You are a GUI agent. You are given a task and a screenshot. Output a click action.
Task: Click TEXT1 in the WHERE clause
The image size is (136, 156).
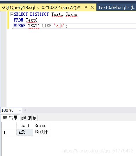[34, 26]
